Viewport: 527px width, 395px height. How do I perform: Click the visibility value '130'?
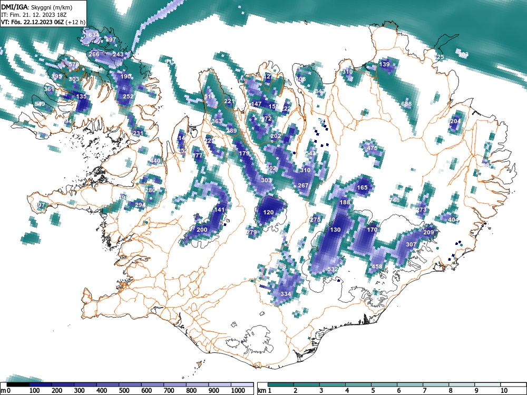point(335,230)
